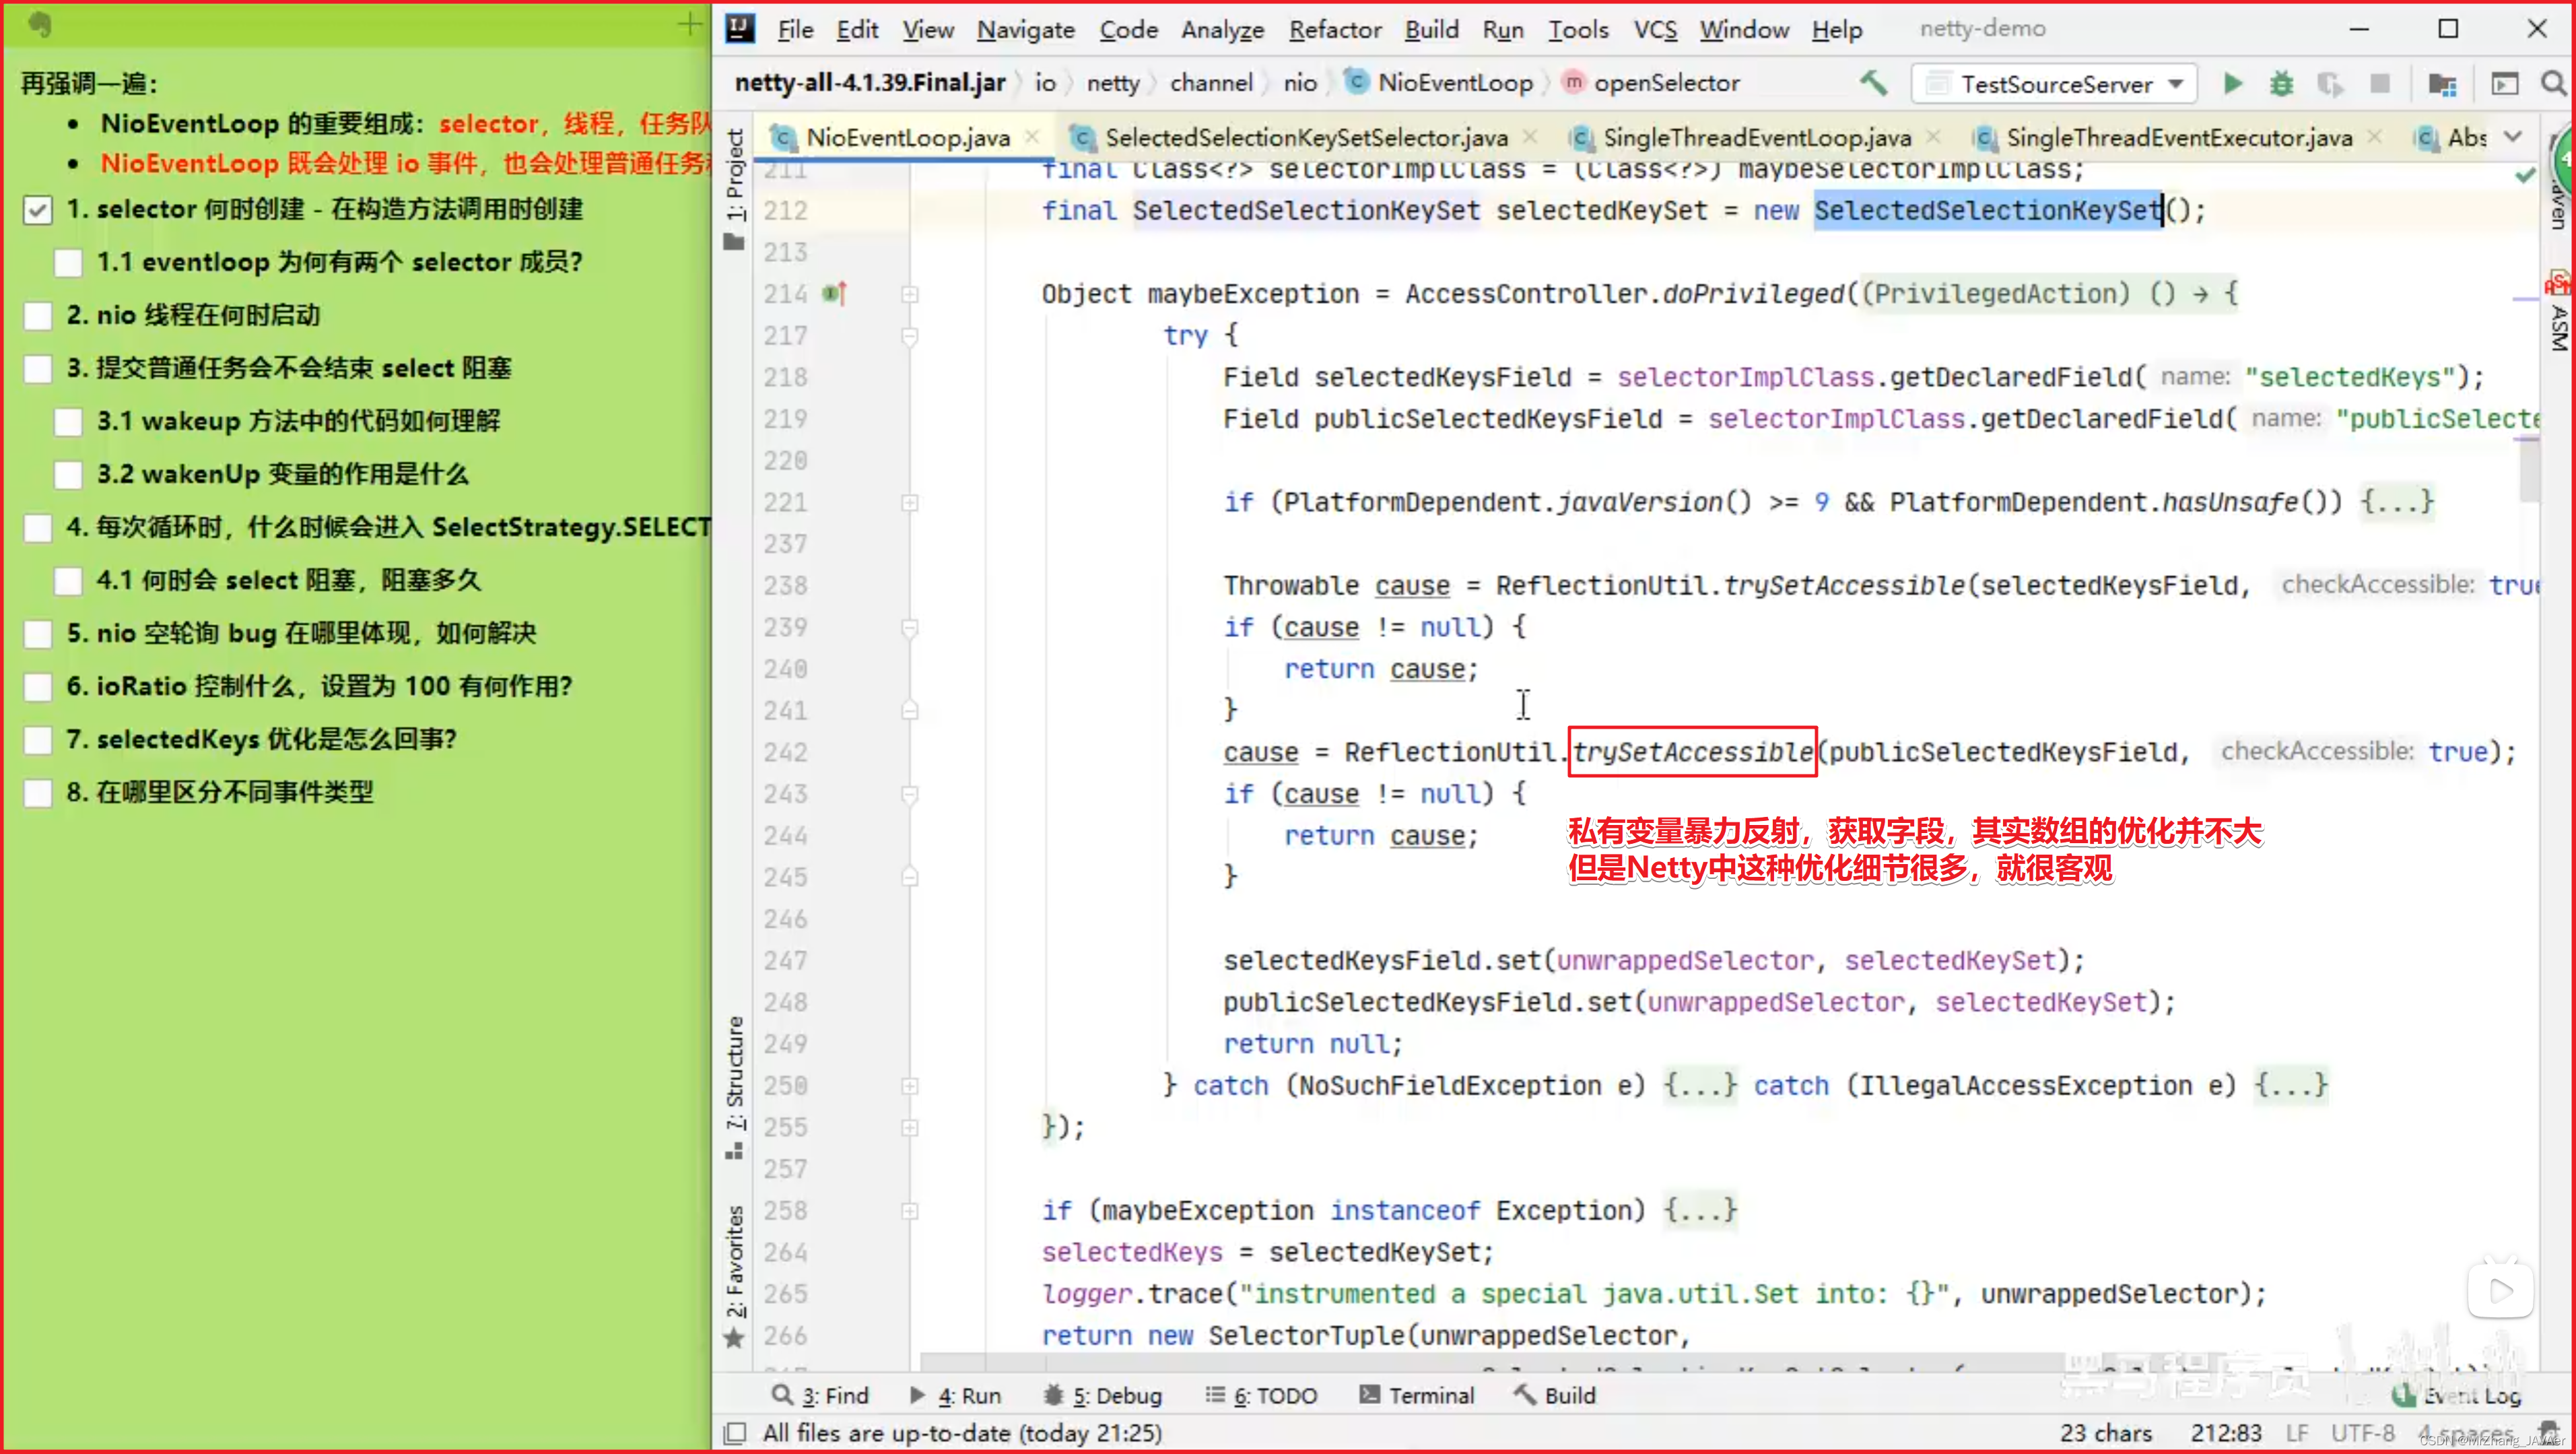This screenshot has width=2576, height=1454.
Task: Click the editor vertical scrollbar thumb
Action: [2529, 470]
